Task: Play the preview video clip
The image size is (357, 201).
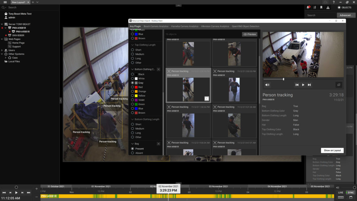Action: click(x=303, y=85)
